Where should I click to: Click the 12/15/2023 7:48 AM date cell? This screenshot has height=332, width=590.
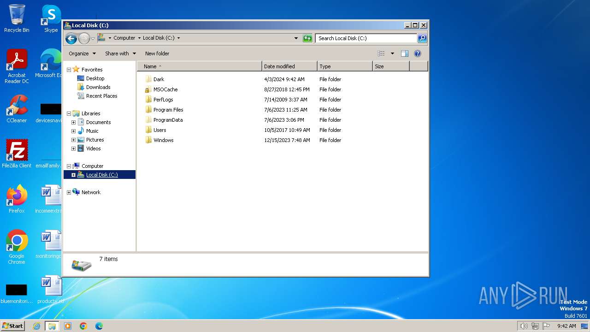point(287,140)
